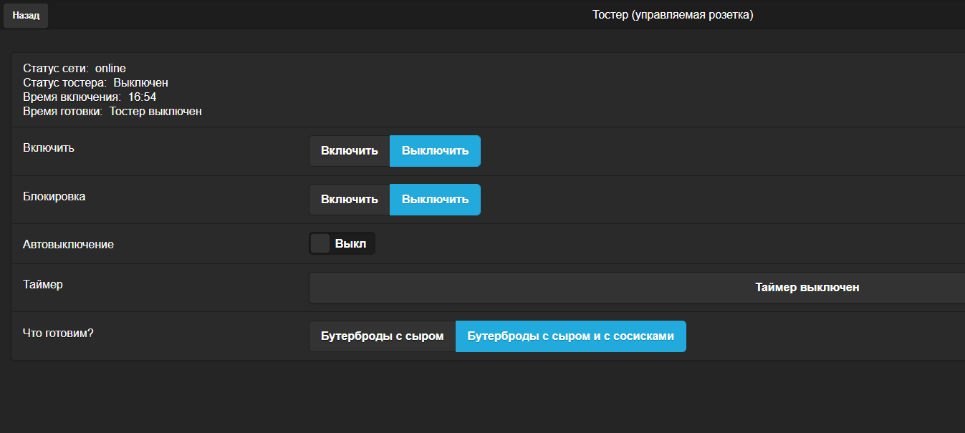The image size is (965, 433).
Task: Open the Таймер выключен timer selector
Action: [x=807, y=288]
